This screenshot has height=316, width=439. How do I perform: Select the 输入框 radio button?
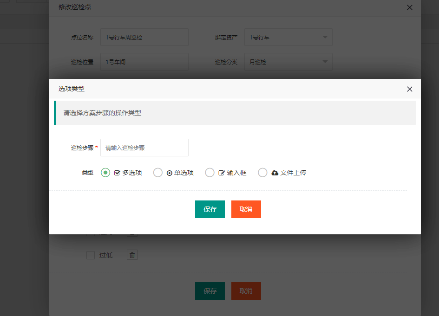click(210, 173)
